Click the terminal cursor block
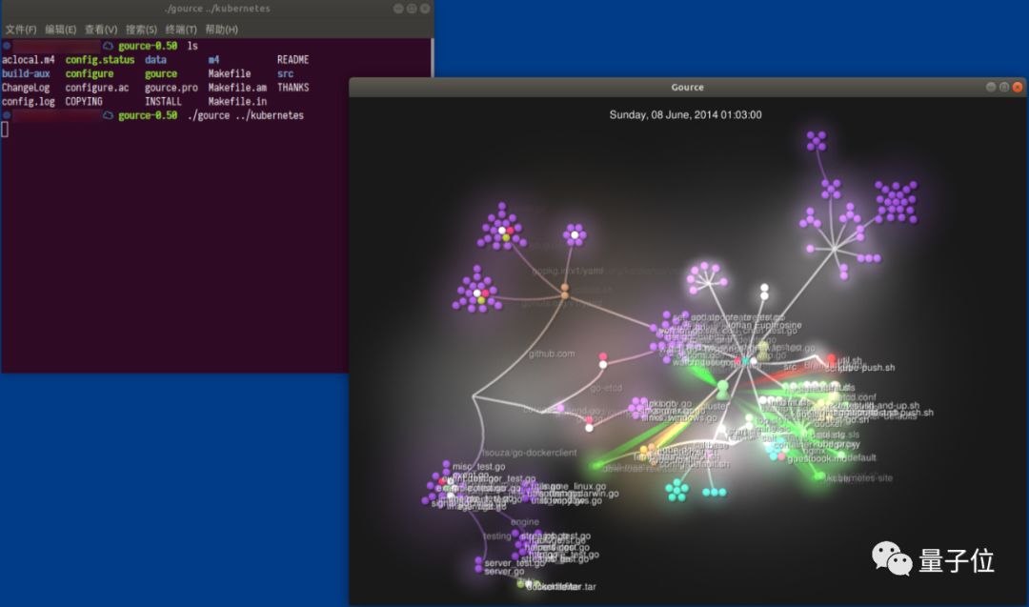The height and width of the screenshot is (607, 1029). (x=5, y=130)
